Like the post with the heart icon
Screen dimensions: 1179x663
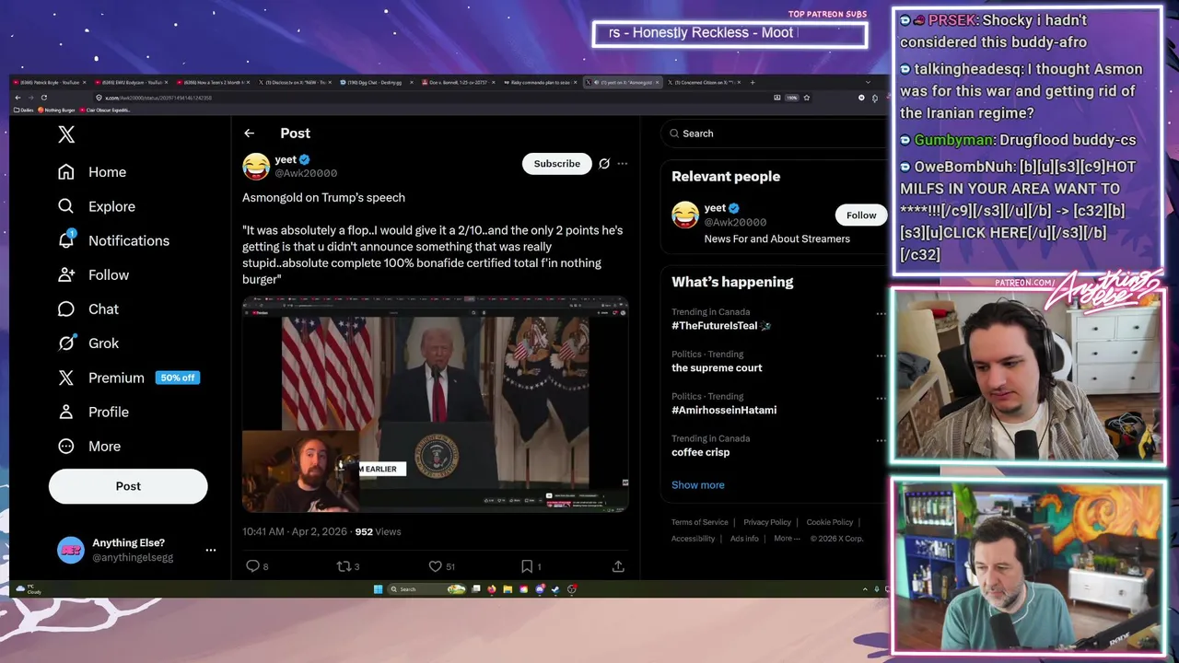tap(435, 566)
